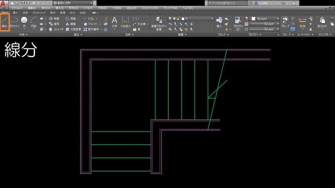The height and width of the screenshot is (188, 335).
Task: Open the Edit (編集) menu
Action: tap(31, 8)
